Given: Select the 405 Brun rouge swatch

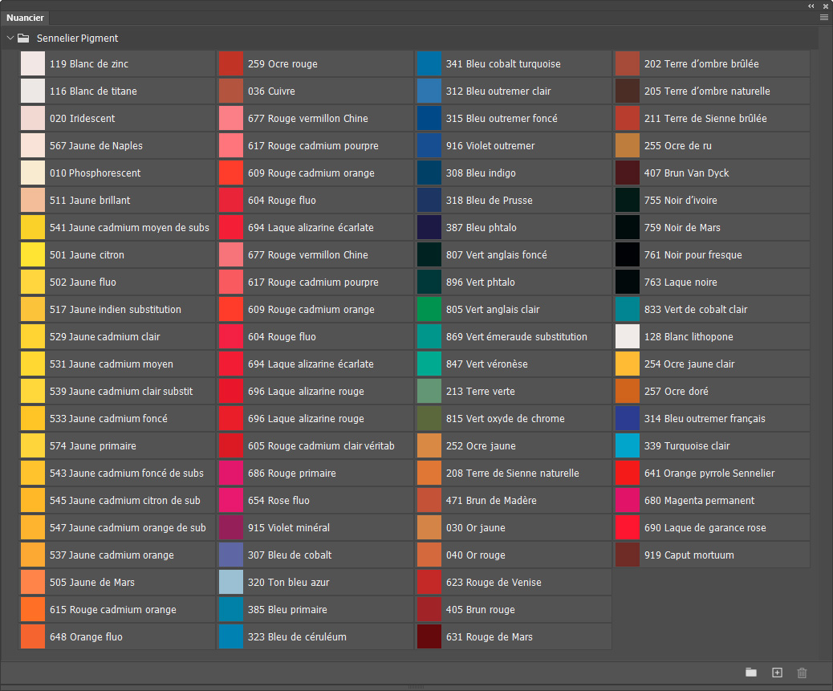Looking at the screenshot, I should tap(514, 610).
